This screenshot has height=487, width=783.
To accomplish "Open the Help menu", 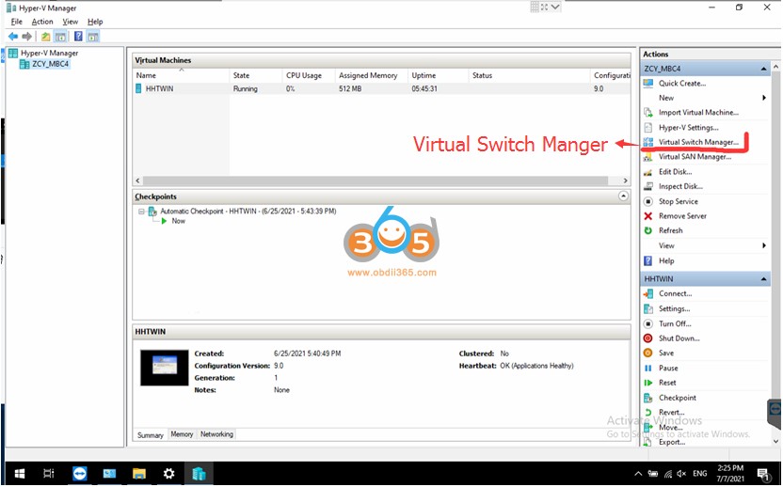I will tap(95, 22).
